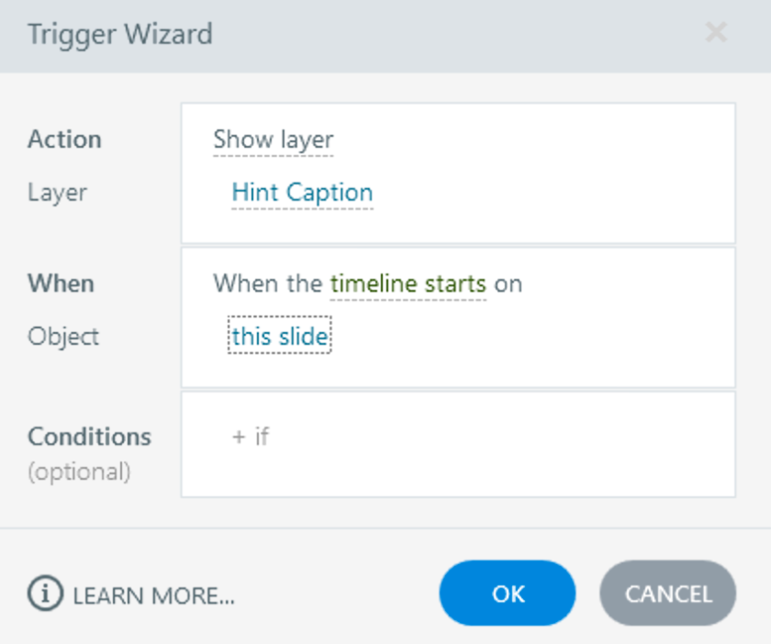Click the "When the" text in the sentence
Screen dimensions: 771x644
click(x=267, y=284)
